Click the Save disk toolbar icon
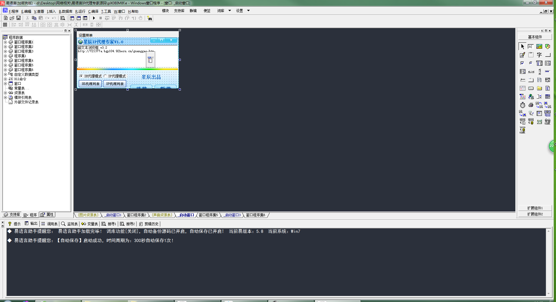This screenshot has width=556, height=302. pos(18,18)
